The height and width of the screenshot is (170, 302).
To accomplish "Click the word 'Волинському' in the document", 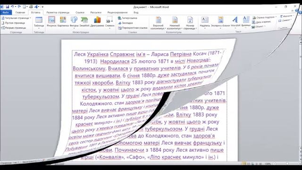I will 89,68.
